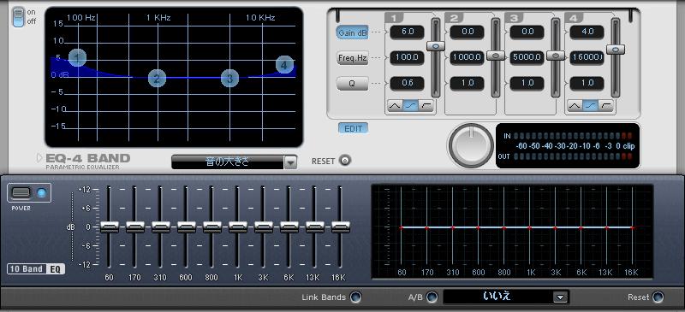The width and height of the screenshot is (685, 312).
Task: Select shelf filter shape for band 1
Action: tap(411, 106)
